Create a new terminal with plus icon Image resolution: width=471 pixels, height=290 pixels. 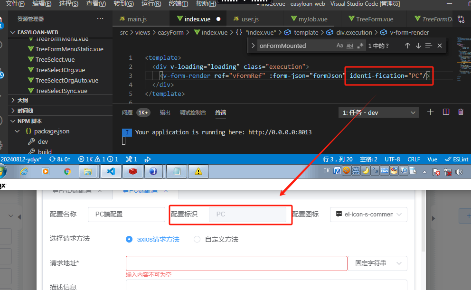[x=430, y=112]
